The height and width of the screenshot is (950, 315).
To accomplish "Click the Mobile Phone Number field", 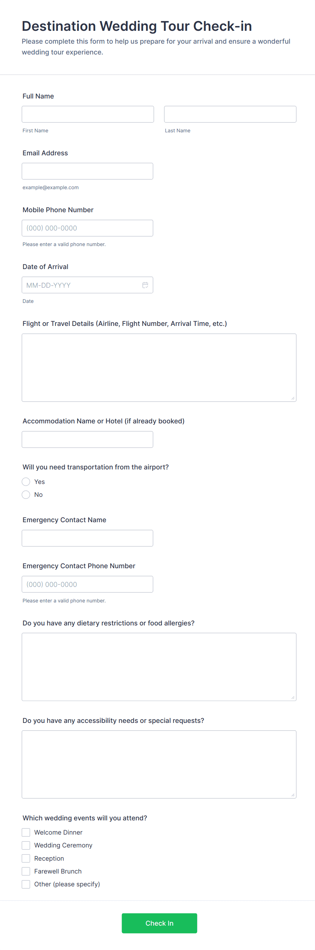I will click(87, 228).
